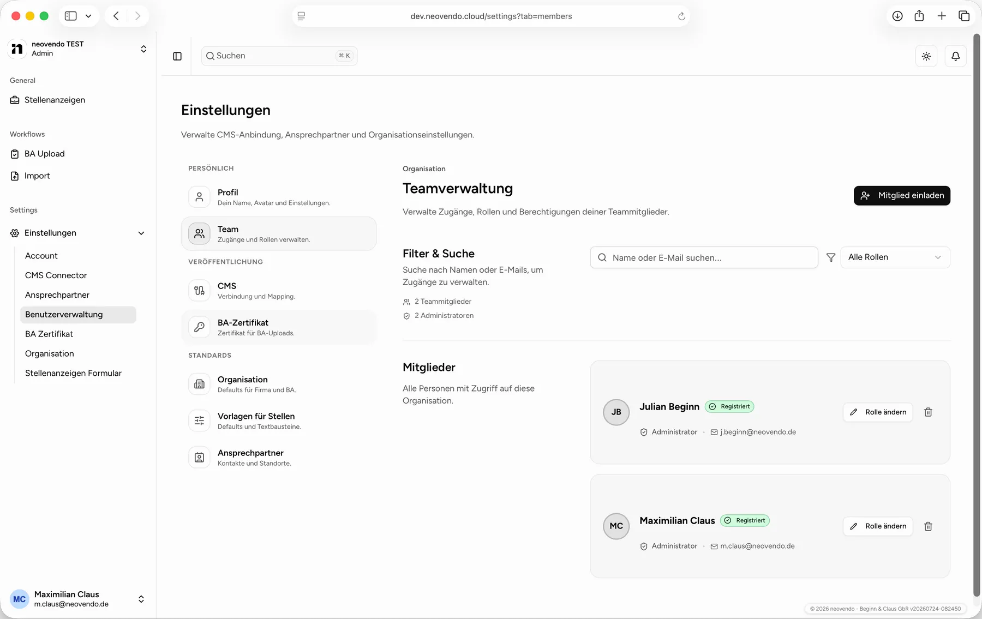Change role for Julian Beginn

(x=878, y=412)
